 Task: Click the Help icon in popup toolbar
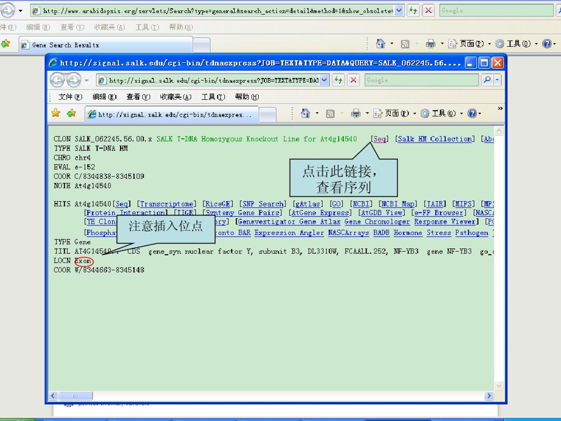[x=472, y=113]
